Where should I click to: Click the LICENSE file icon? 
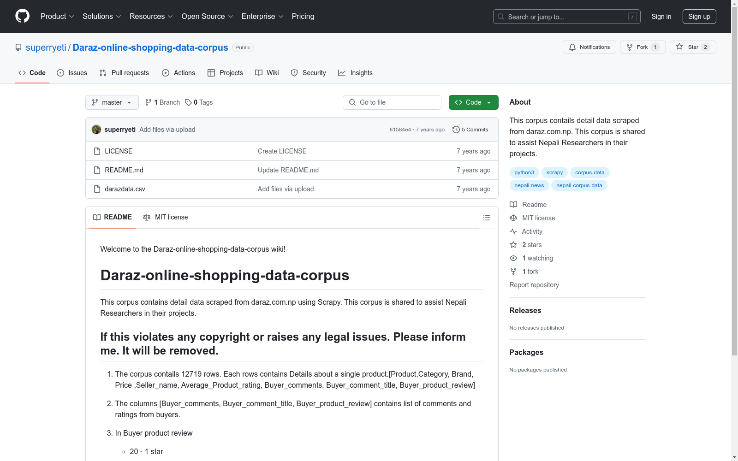[97, 151]
